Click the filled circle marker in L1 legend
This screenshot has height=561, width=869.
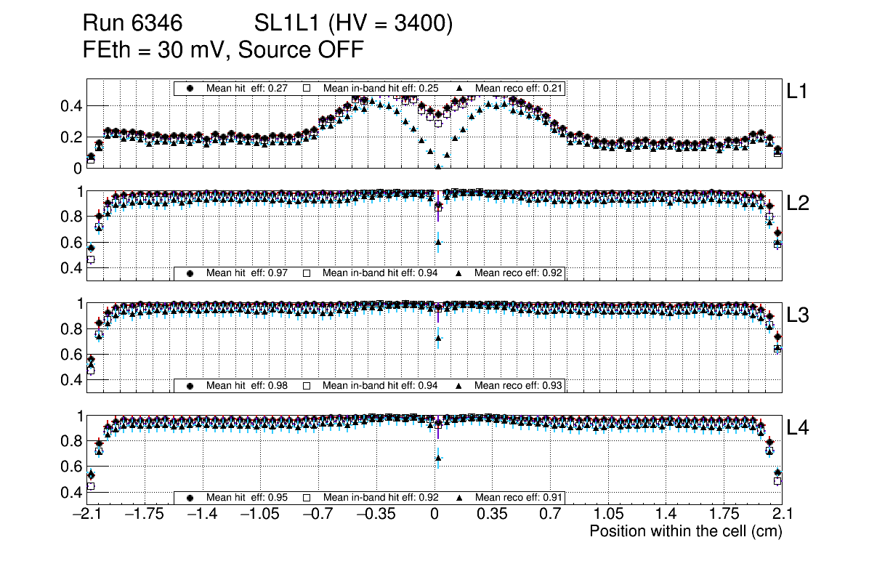point(191,88)
